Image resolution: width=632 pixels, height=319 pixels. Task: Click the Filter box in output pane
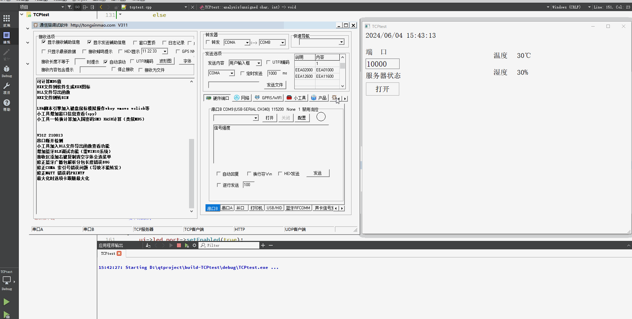[x=229, y=245]
